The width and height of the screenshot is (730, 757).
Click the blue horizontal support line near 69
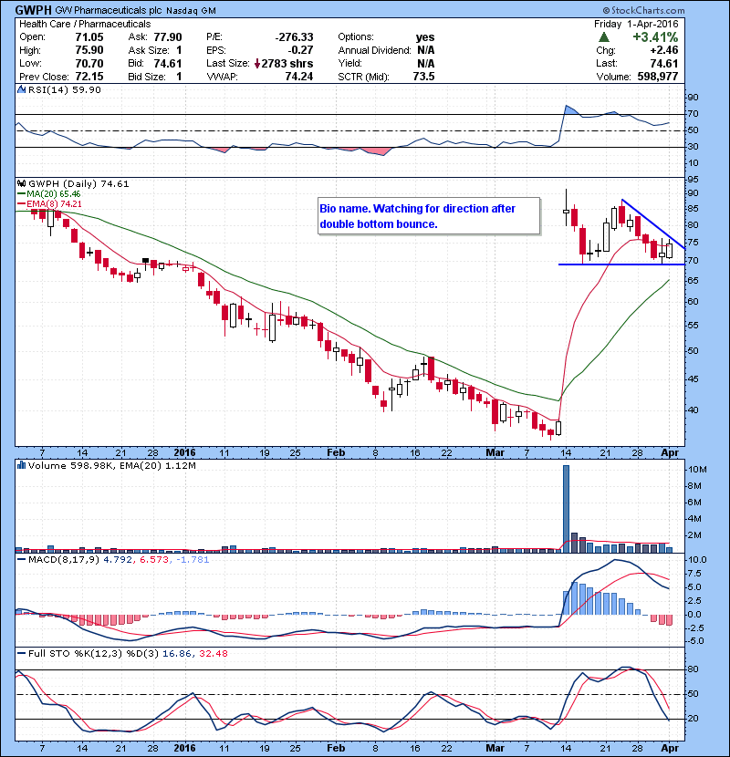(x=621, y=264)
